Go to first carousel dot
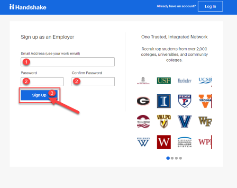This screenshot has width=237, height=188. (168, 158)
